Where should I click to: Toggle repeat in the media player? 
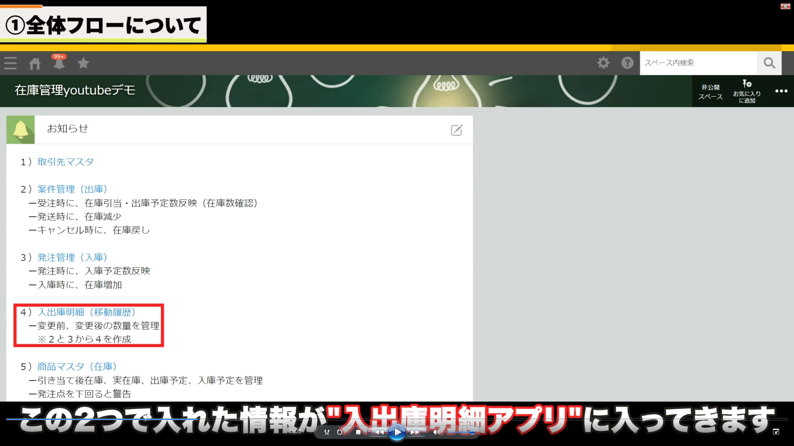click(x=340, y=432)
